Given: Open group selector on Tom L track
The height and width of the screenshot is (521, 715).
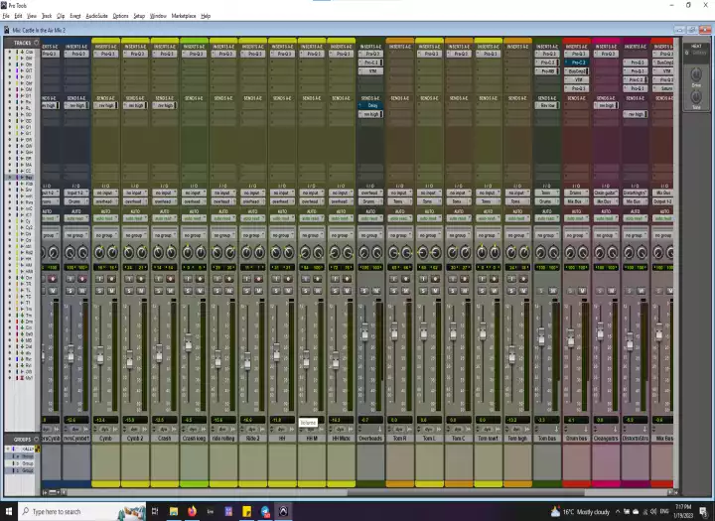Looking at the screenshot, I should point(430,235).
